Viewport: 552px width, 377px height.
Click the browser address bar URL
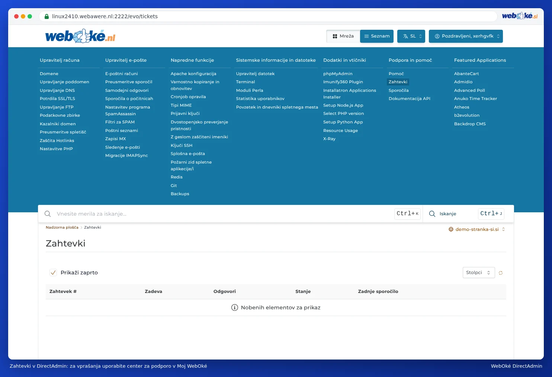point(105,16)
